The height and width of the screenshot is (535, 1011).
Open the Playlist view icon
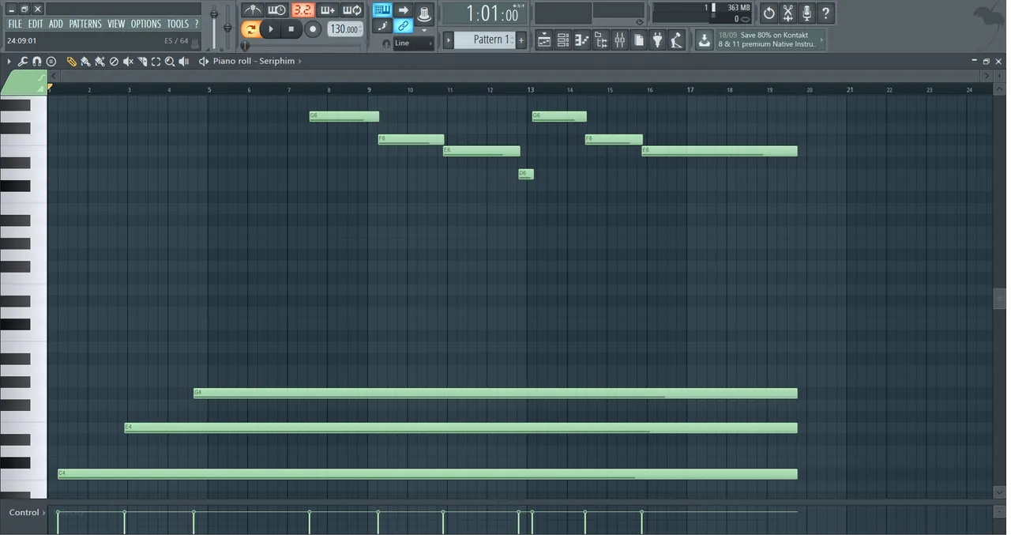(544, 40)
